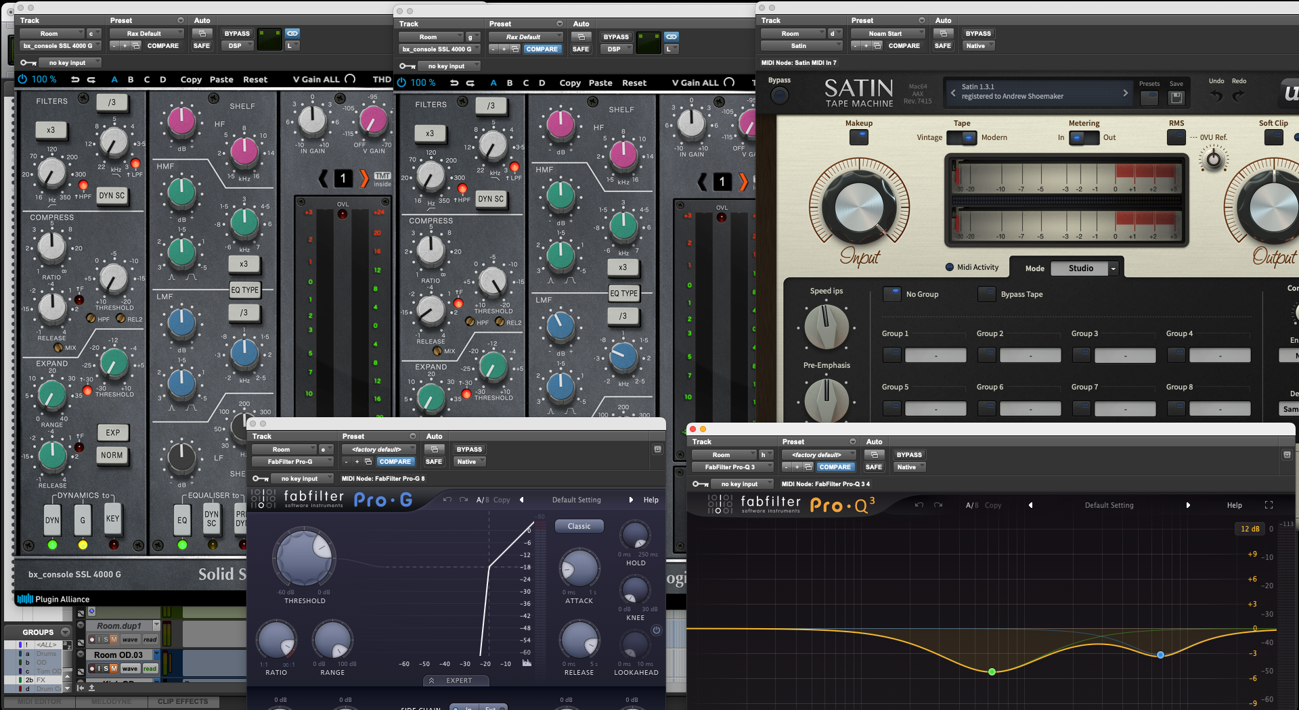Toggle Tape Vintage/Modern switch in Satin
Image resolution: width=1299 pixels, height=710 pixels.
point(961,137)
